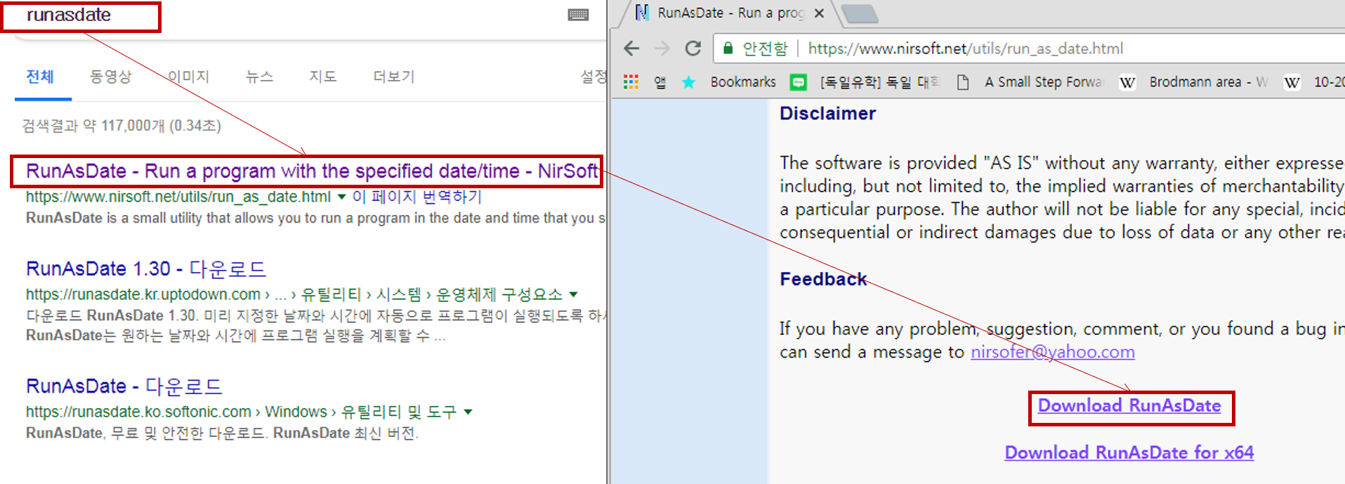Click the browser Forward arrow
This screenshot has width=1345, height=484.
coord(662,48)
